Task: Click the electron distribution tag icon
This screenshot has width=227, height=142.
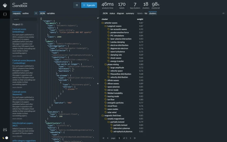Action: click(108, 45)
